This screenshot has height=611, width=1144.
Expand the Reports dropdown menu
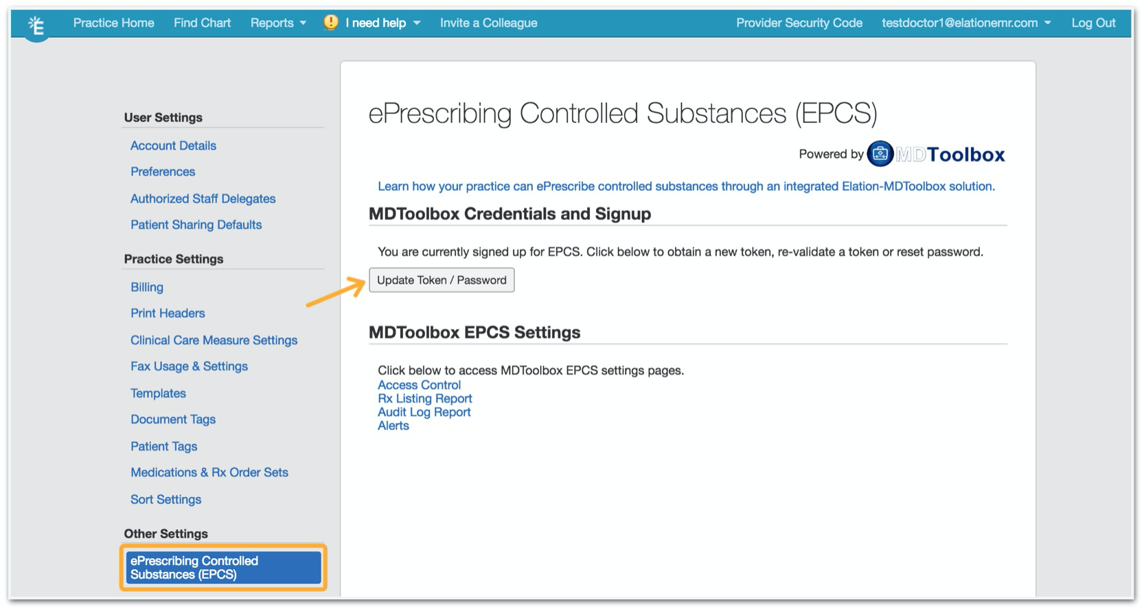(278, 23)
